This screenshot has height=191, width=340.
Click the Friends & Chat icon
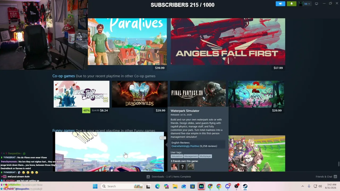point(335,177)
